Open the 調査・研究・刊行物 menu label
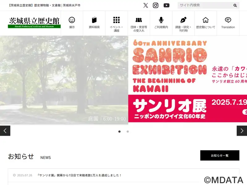The width and height of the screenshot is (247, 185). point(183,29)
